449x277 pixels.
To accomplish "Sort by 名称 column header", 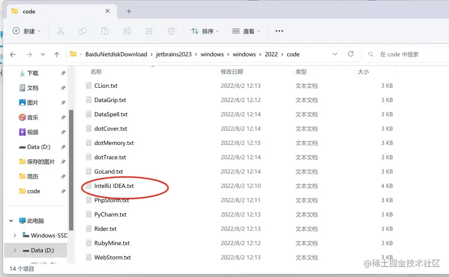I will tap(96, 72).
